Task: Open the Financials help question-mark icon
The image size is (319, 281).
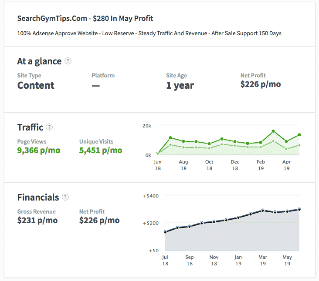Action: point(65,197)
